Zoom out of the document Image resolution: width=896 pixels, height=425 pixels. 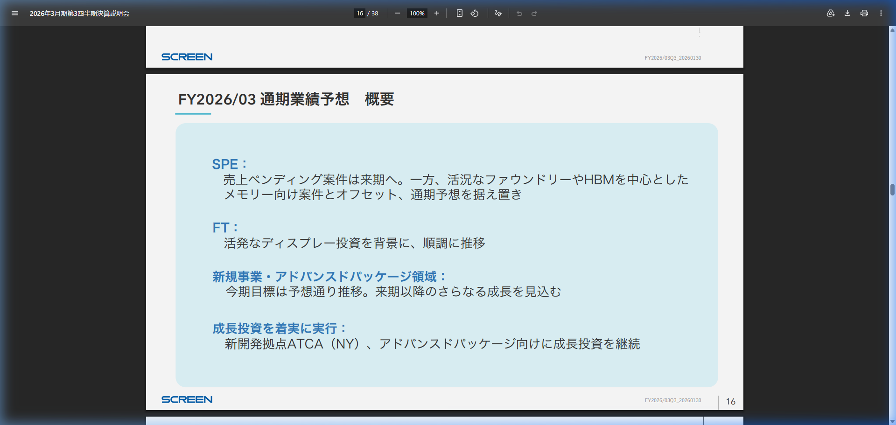[x=397, y=13]
